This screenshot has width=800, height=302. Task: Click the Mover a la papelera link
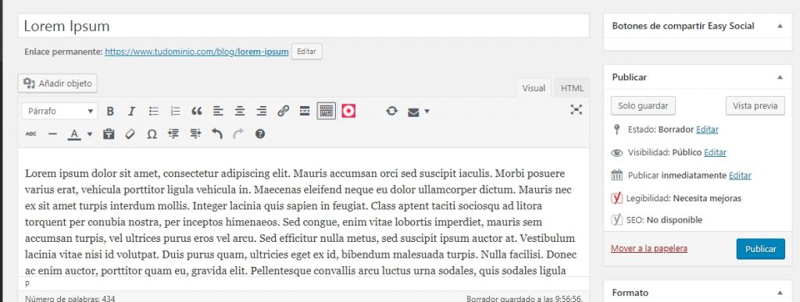[x=649, y=248]
